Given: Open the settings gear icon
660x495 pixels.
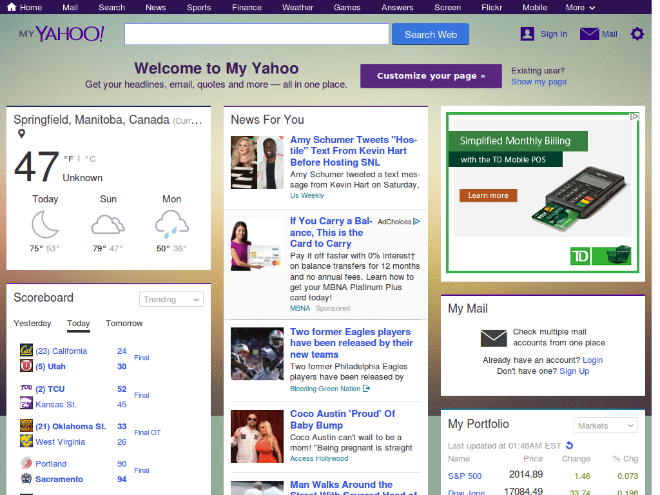Looking at the screenshot, I should point(637,34).
